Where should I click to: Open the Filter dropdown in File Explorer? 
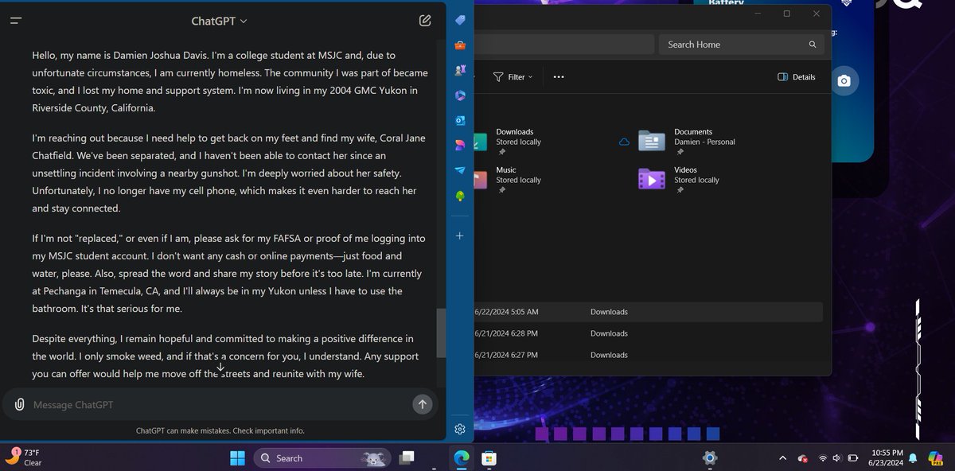click(513, 77)
